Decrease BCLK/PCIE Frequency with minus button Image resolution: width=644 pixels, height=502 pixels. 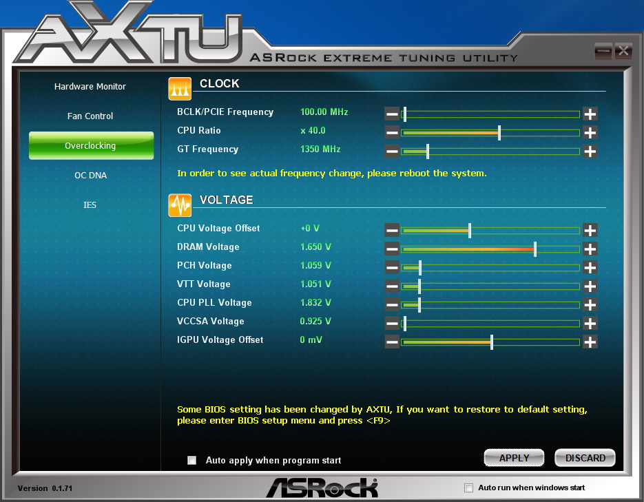coord(392,114)
